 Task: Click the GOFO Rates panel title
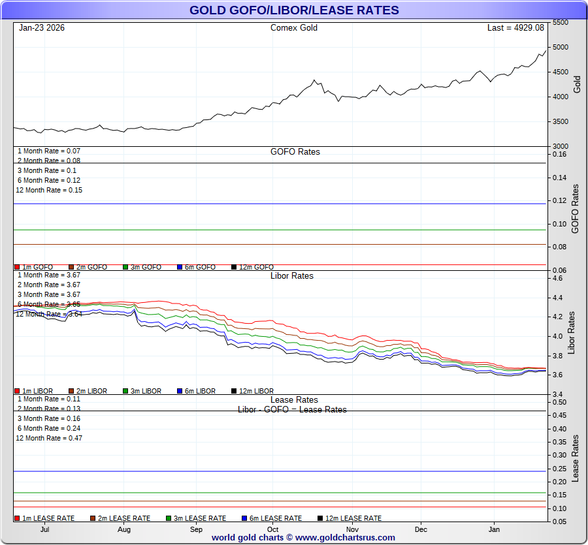pos(295,151)
